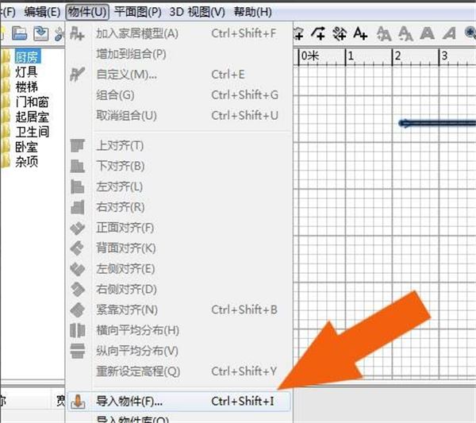Choose 横向平均分布(H) menu entry
This screenshot has height=423, width=476.
point(178,330)
